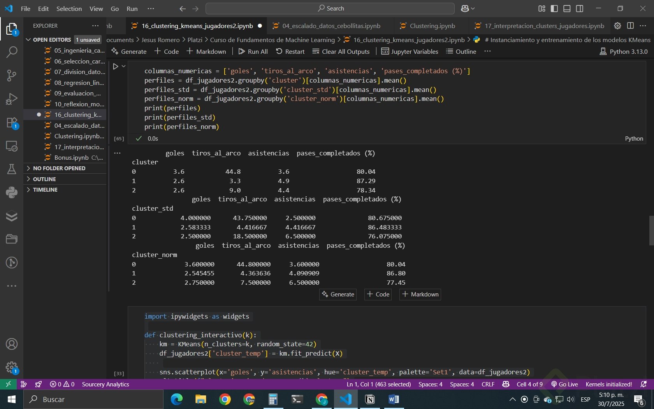Screen dimensions: 654x409
Task: Open the Selection menu
Action: (69, 9)
